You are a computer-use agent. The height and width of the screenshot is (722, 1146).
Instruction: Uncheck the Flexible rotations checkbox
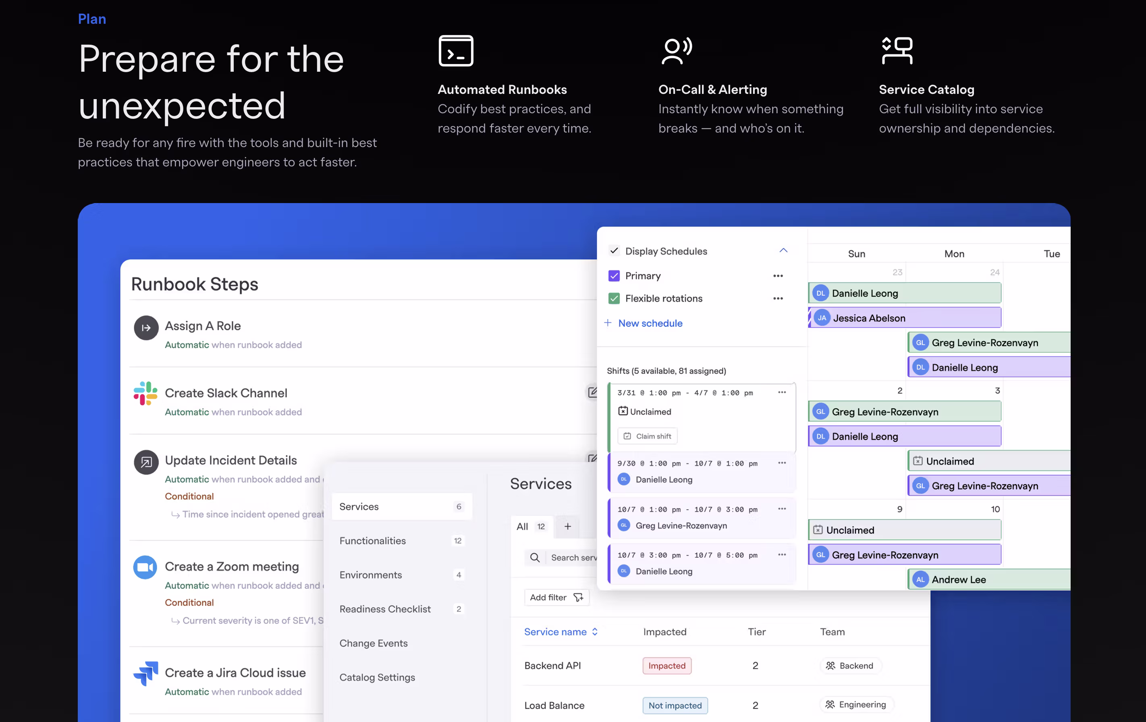[614, 299]
